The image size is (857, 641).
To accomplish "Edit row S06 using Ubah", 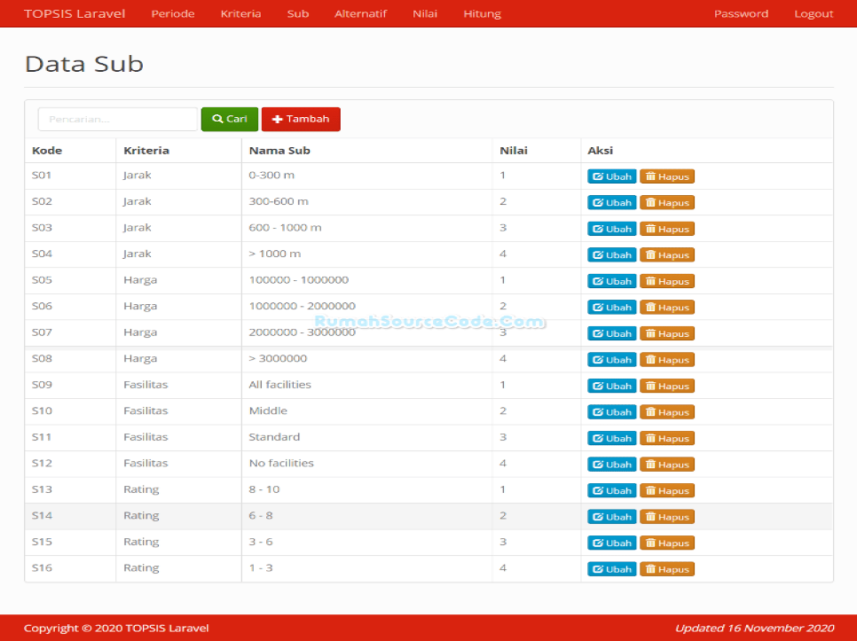I will pos(611,308).
